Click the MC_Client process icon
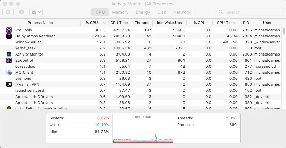 coord(9,72)
